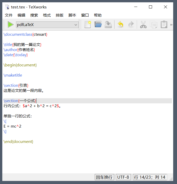Click the \author{作者姓名} line
The image size is (177, 184).
click(x=19, y=50)
